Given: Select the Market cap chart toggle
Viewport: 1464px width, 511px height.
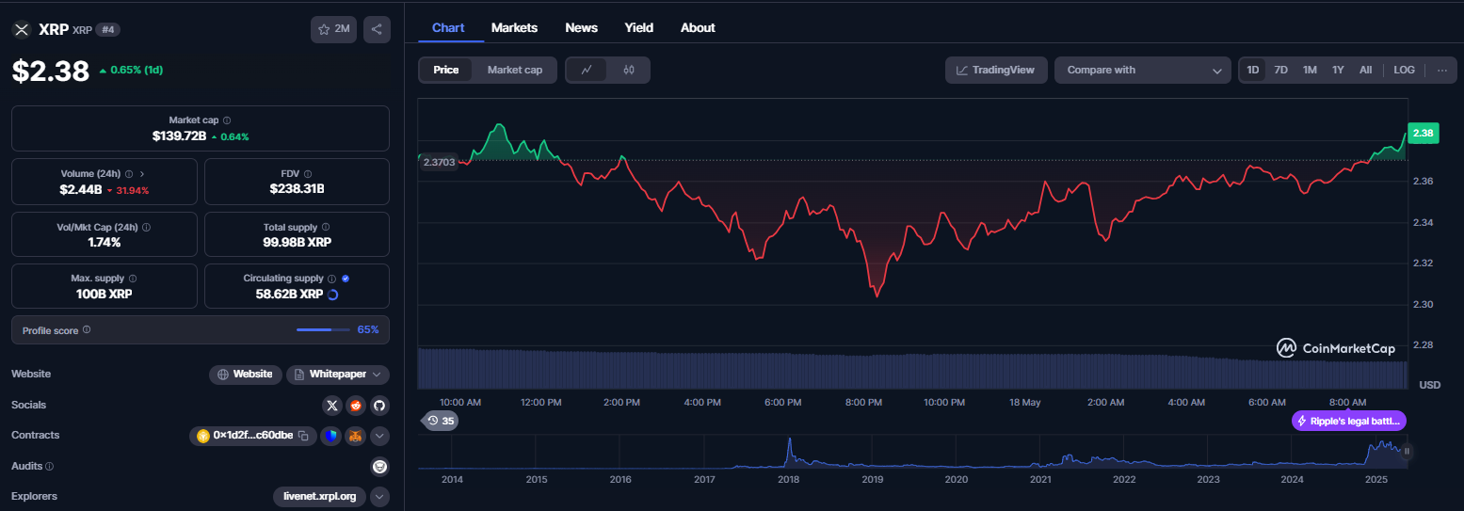Looking at the screenshot, I should tap(514, 70).
